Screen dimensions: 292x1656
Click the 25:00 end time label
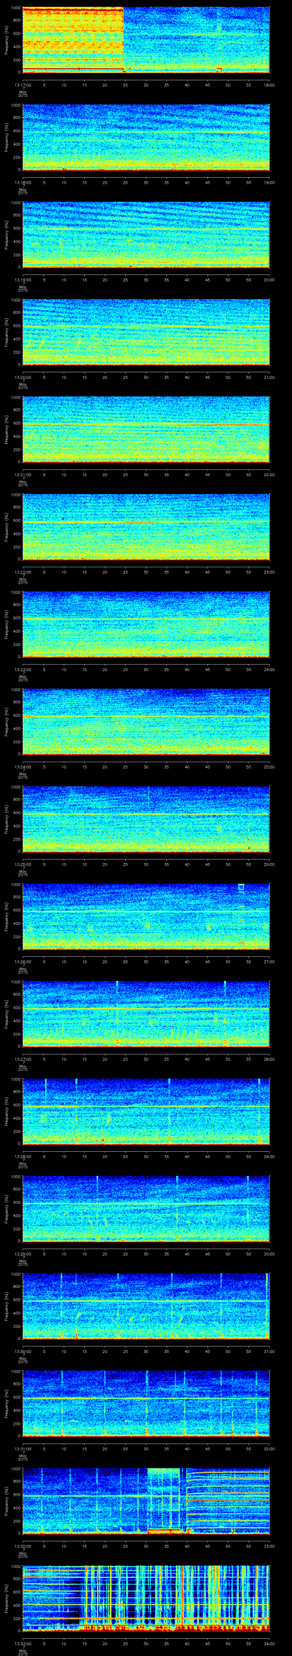click(269, 767)
